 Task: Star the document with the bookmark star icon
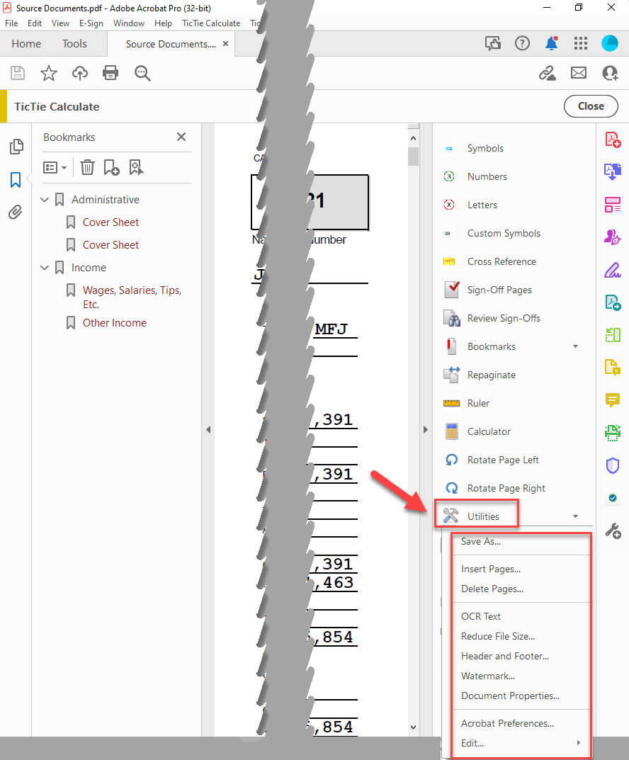[x=48, y=73]
